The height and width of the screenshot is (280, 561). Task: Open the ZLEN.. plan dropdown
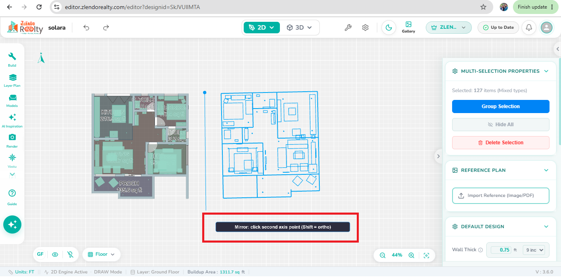pyautogui.click(x=449, y=28)
